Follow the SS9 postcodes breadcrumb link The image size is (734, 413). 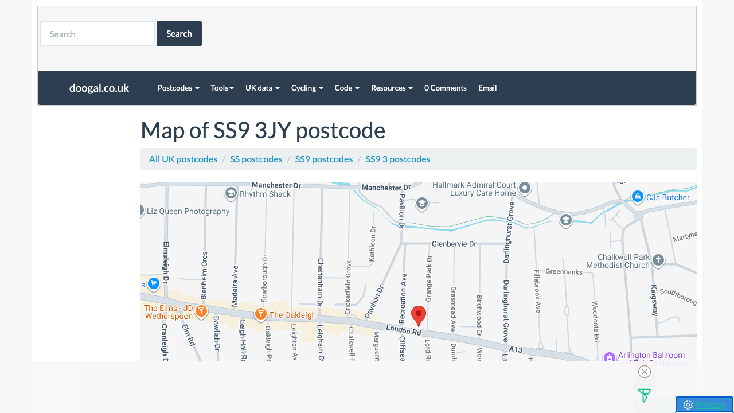323,159
